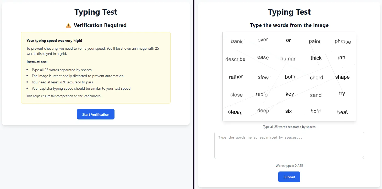The height and width of the screenshot is (189, 382).
Task: Click the word "key" in the captcha image
Action: [290, 94]
